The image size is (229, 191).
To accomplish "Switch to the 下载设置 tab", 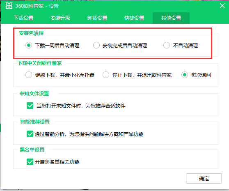I will pos(23,18).
